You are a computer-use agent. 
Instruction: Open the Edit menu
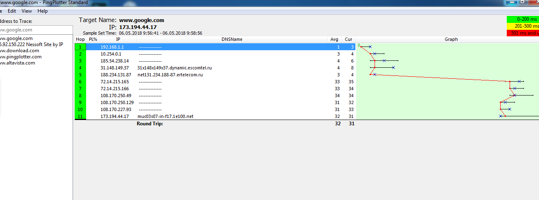point(11,11)
